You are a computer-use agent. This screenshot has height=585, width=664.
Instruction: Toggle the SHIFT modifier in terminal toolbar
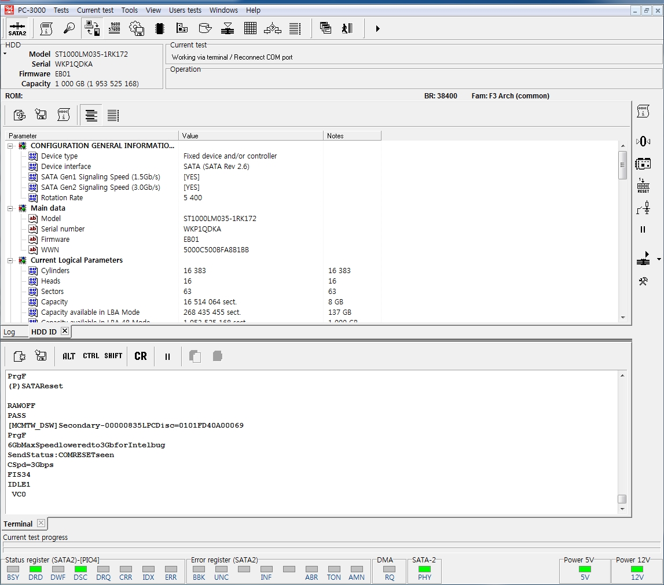click(x=113, y=356)
